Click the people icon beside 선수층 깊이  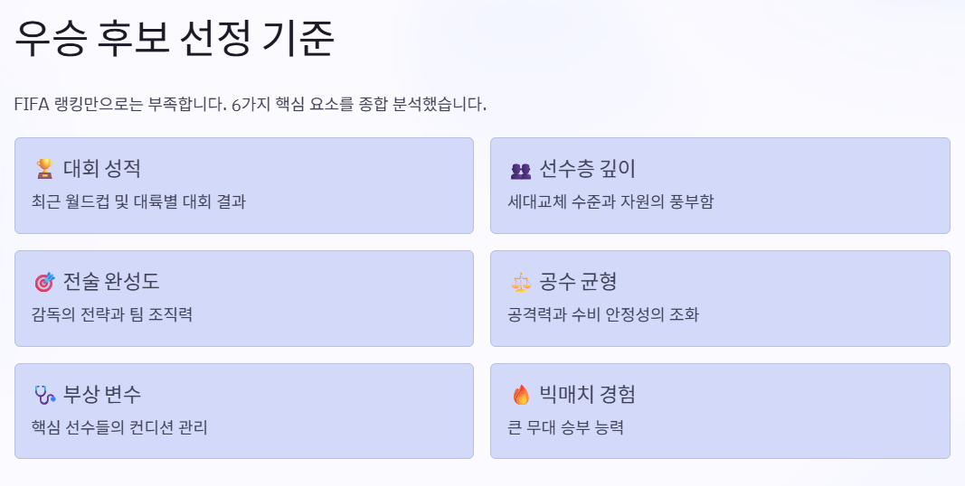click(521, 170)
